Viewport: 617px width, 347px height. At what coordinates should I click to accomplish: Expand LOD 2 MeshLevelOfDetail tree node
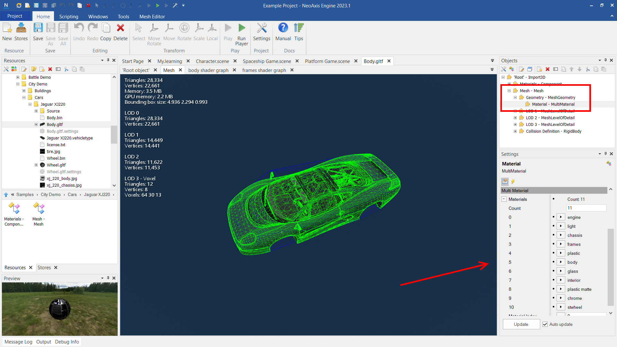pyautogui.click(x=515, y=118)
